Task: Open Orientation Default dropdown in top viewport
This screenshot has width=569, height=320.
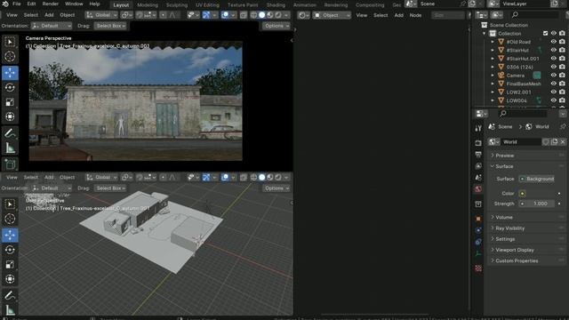Action: tap(52, 26)
